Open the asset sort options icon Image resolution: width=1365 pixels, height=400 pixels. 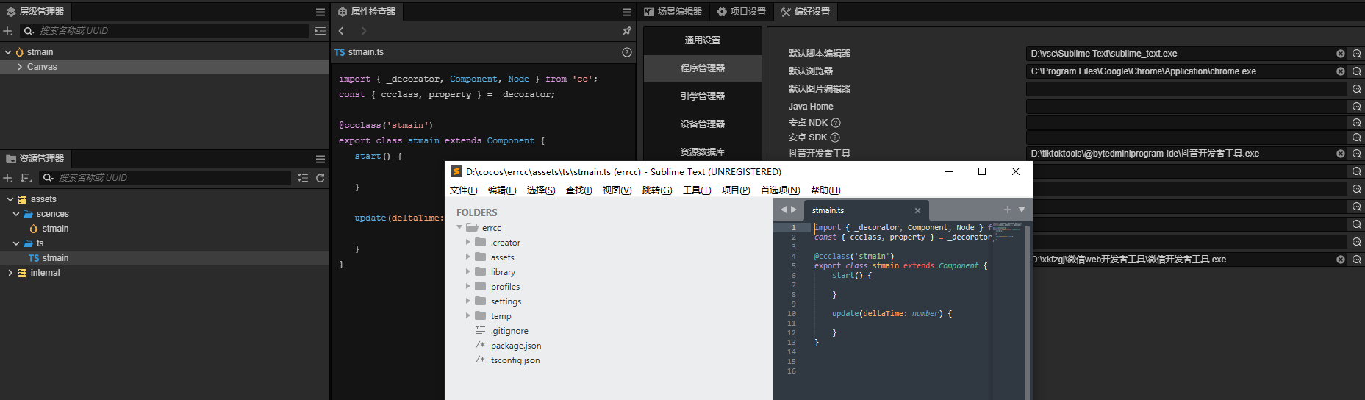26,178
